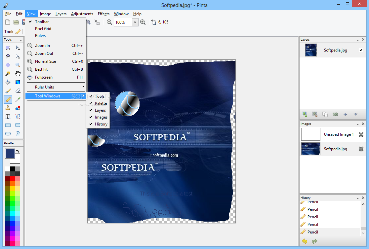369x249 pixels.
Task: Toggle Palette window in submenu
Action: [98, 103]
